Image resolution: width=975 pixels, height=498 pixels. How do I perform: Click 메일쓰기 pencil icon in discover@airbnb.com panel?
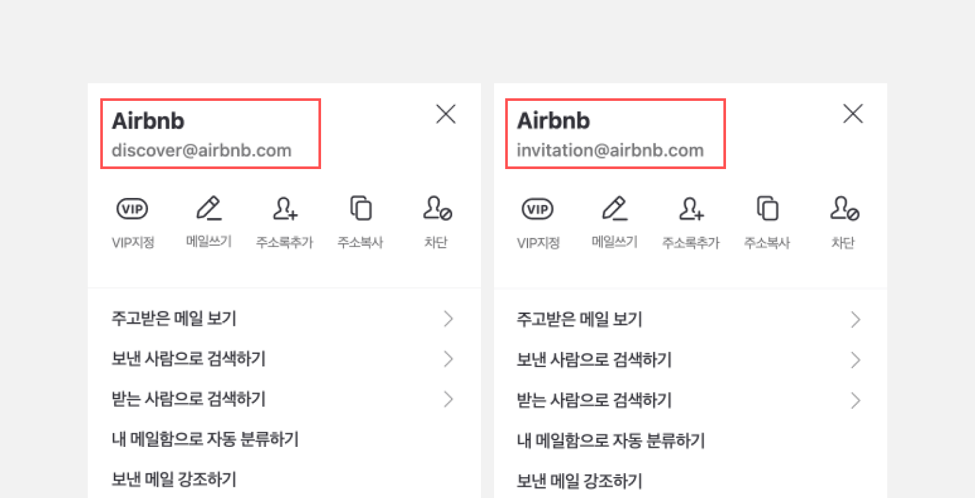tap(209, 208)
